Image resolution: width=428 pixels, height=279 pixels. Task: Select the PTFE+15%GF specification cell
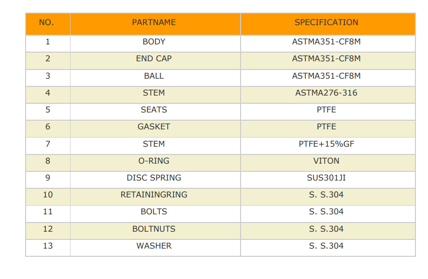click(328, 146)
